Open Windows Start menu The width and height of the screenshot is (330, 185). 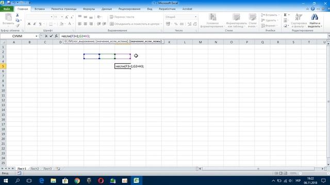click(x=6, y=180)
